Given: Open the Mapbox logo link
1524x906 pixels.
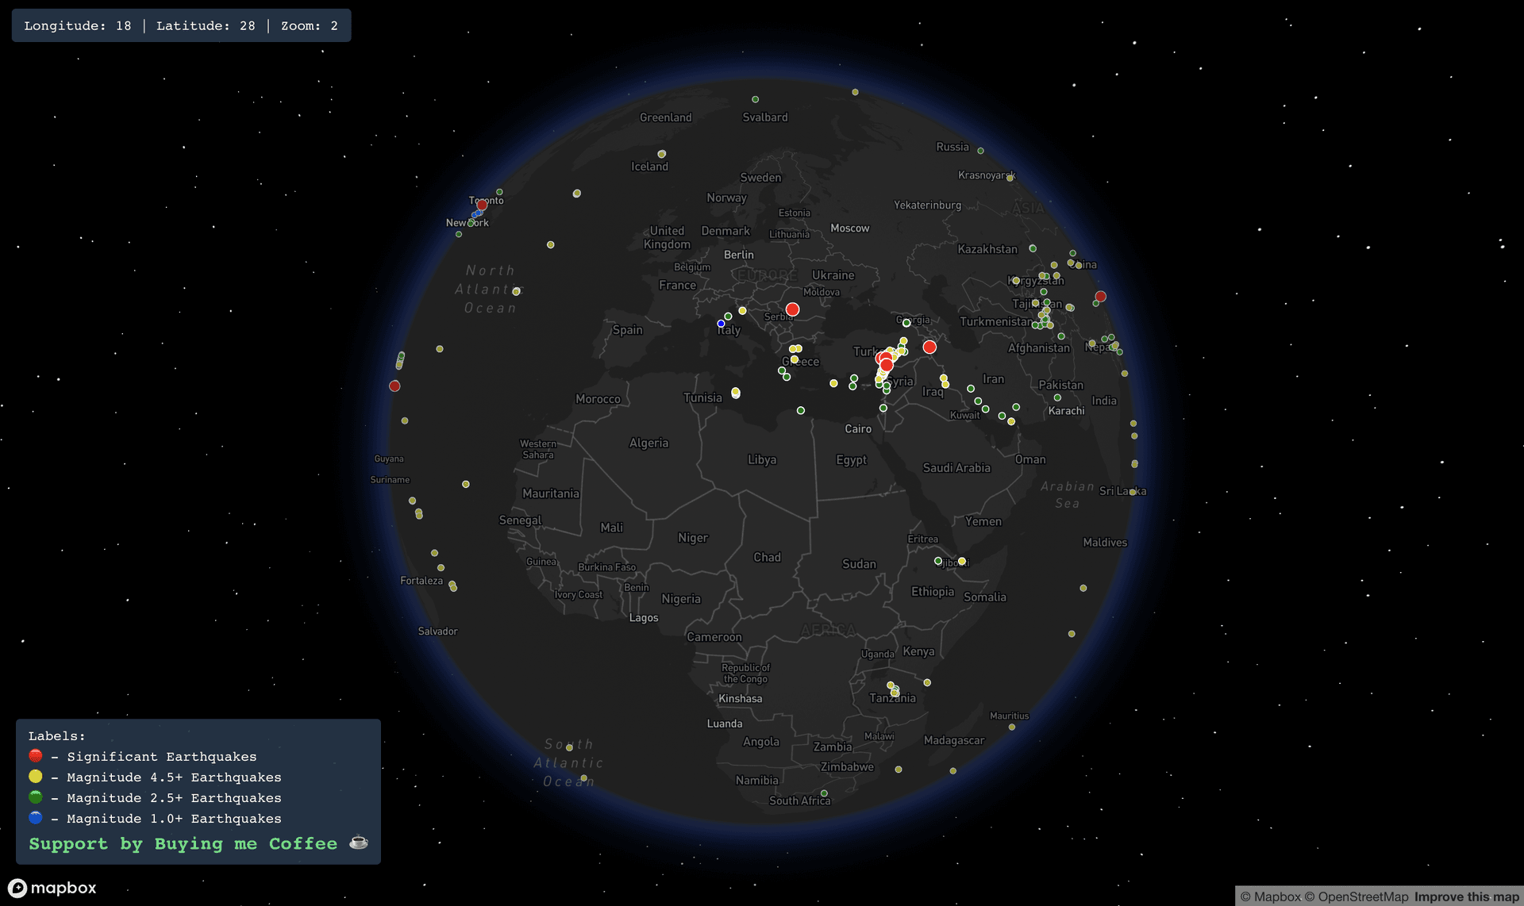Looking at the screenshot, I should [x=52, y=888].
